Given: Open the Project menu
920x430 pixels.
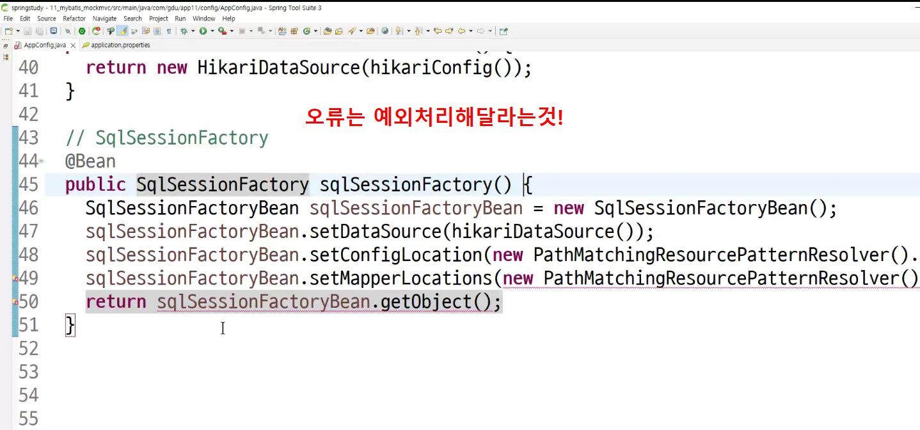Looking at the screenshot, I should [159, 19].
